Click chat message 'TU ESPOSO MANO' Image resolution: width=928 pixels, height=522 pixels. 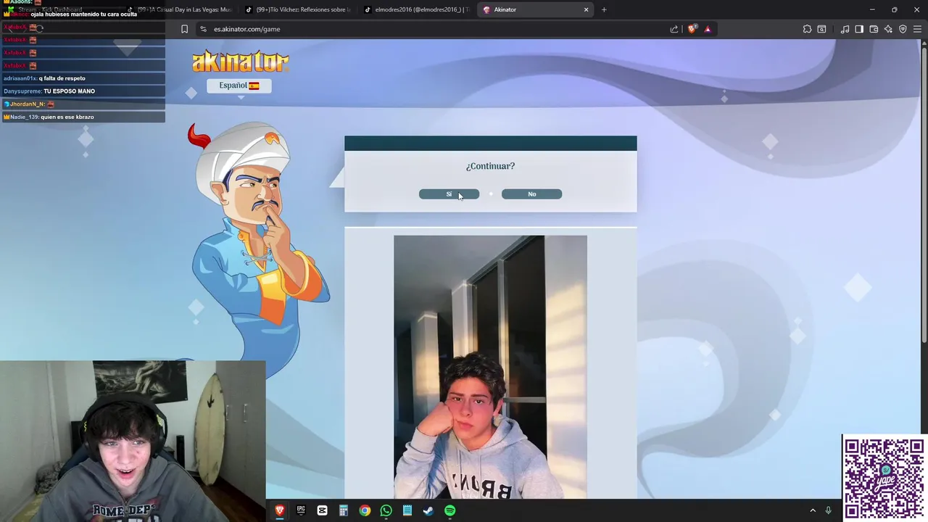[69, 91]
